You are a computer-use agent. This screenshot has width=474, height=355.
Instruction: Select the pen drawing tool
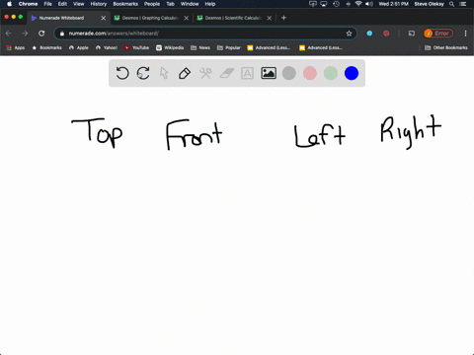click(185, 73)
